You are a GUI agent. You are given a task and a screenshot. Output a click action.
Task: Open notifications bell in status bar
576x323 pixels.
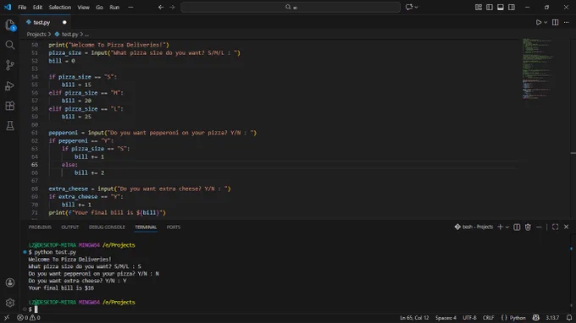[x=569, y=317]
